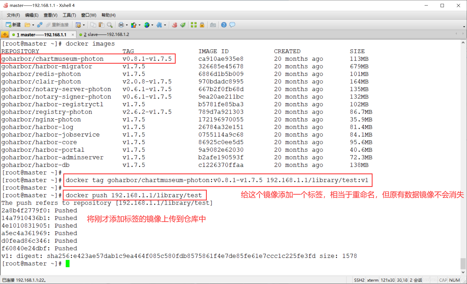Click the tag 'v2.6.2-v1.7.5'

point(147,112)
